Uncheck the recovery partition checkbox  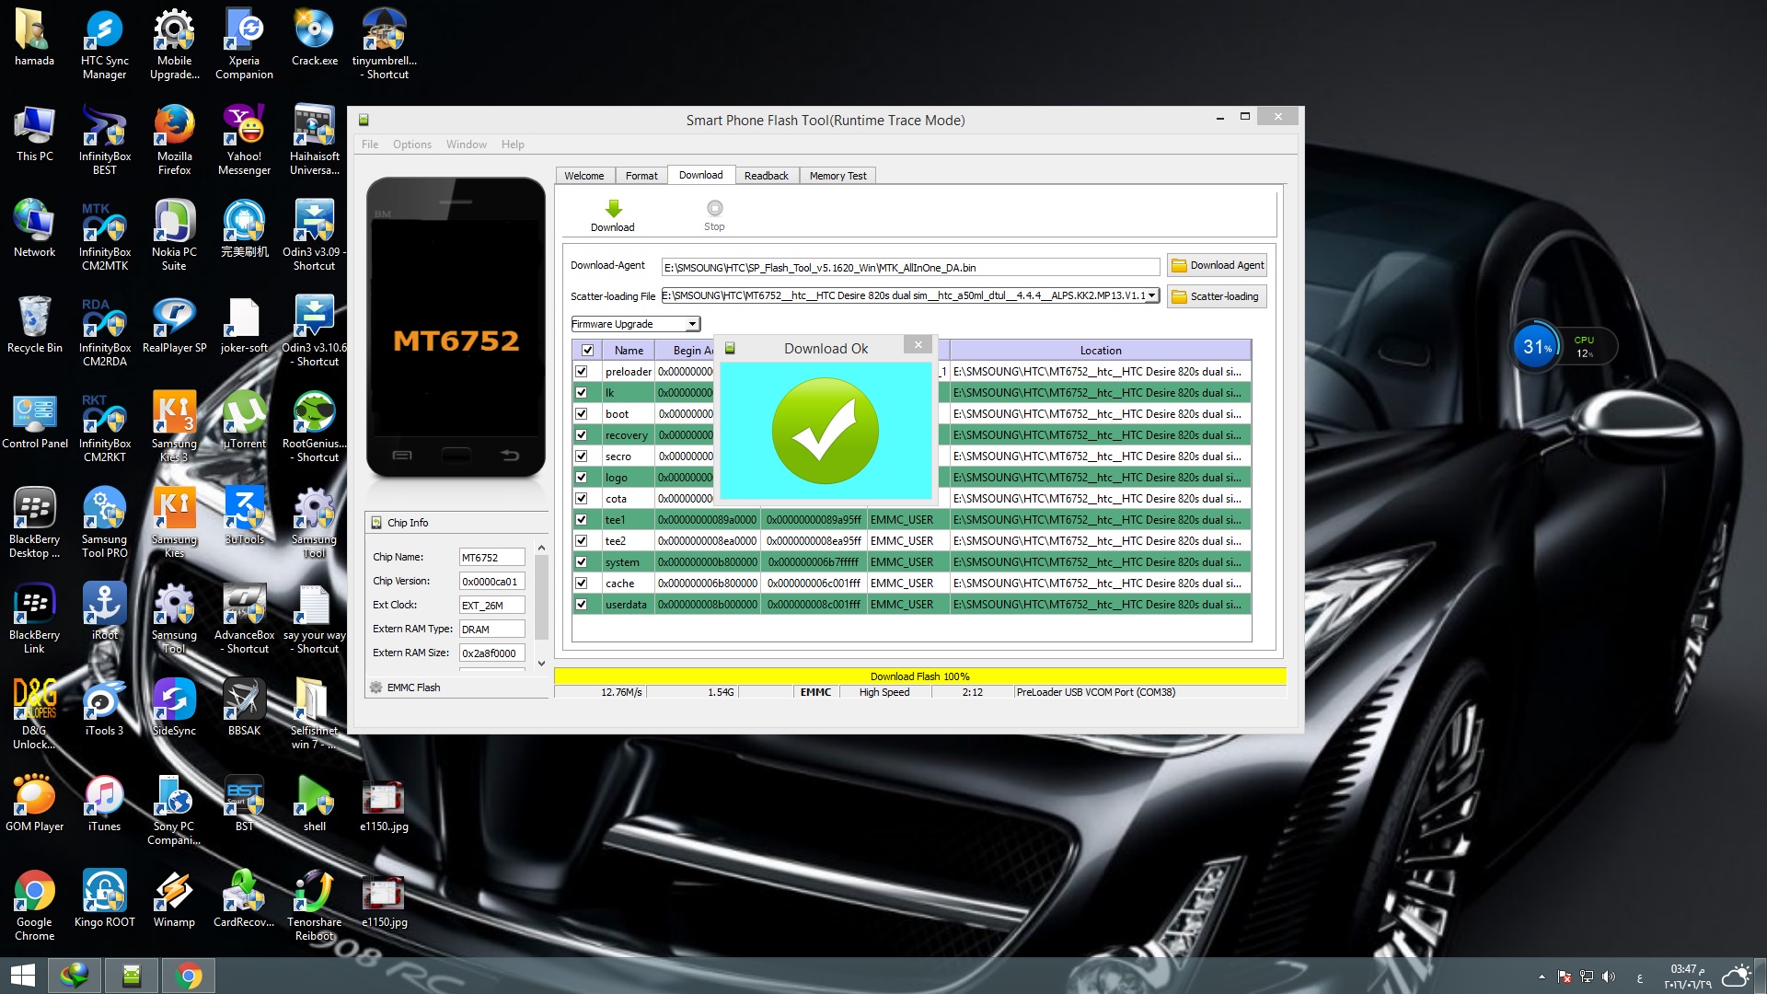click(x=582, y=435)
